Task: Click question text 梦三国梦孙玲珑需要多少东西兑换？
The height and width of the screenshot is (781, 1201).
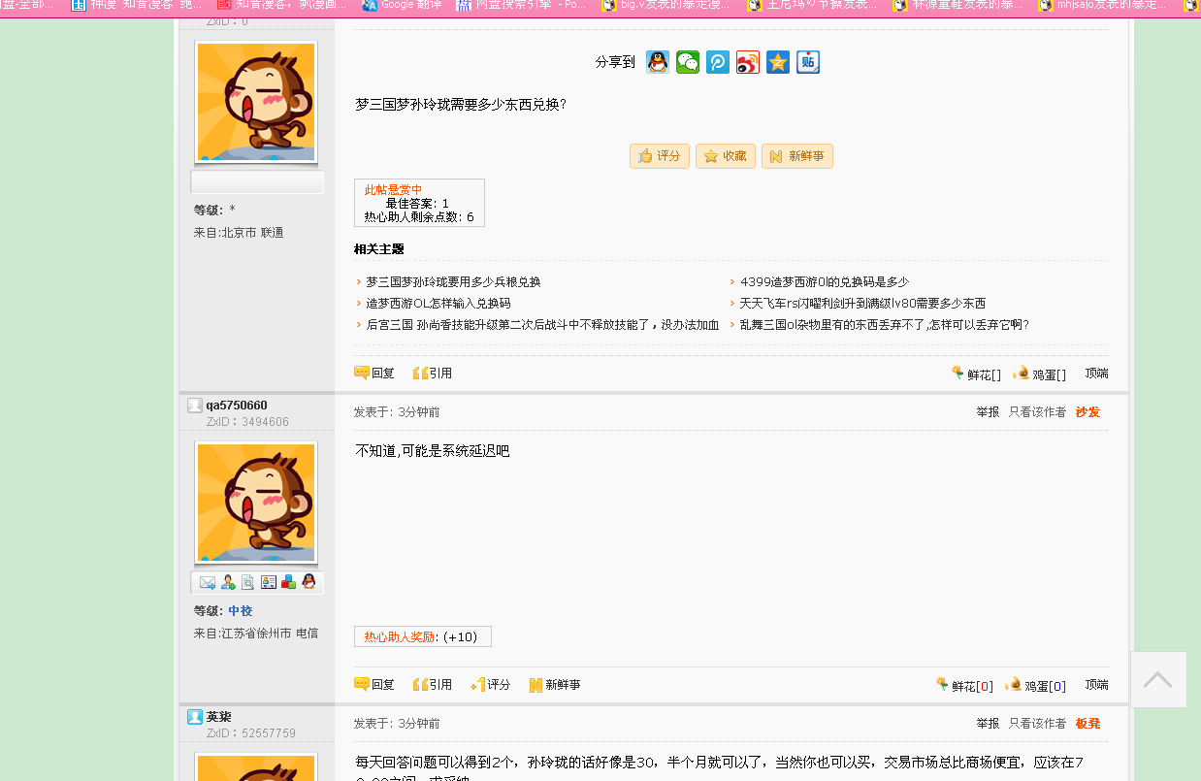Action: click(461, 104)
